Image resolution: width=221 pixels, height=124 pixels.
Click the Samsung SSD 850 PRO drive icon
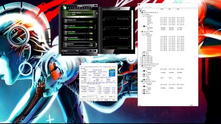142,64
